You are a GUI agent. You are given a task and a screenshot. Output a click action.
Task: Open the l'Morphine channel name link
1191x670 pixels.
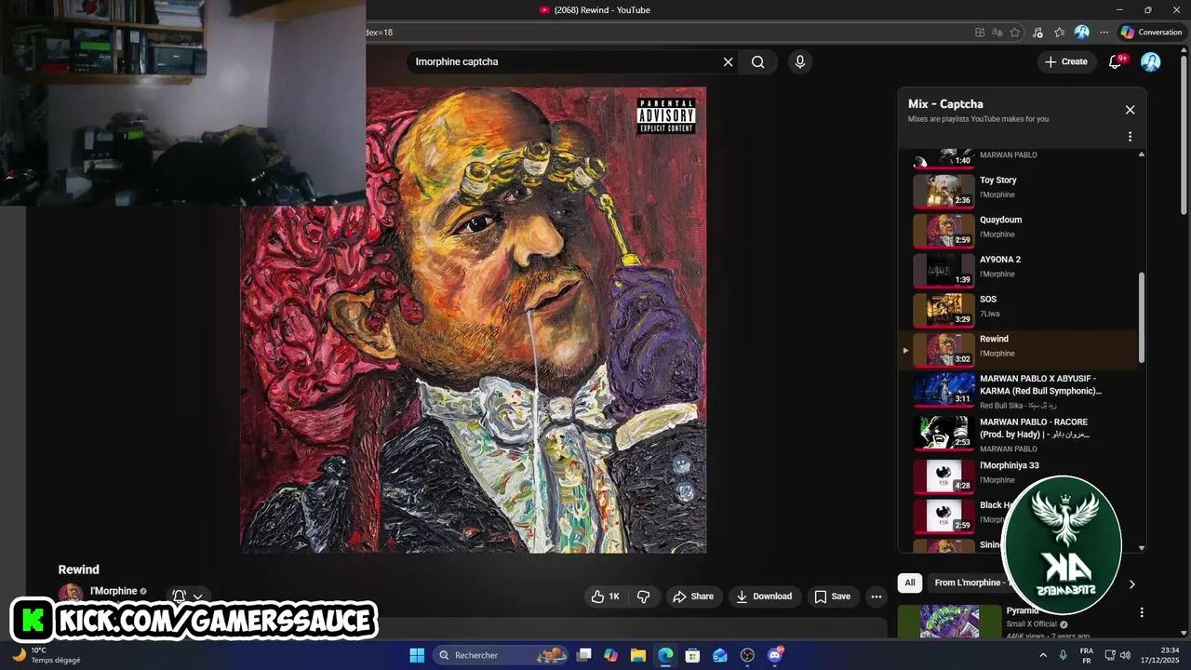pos(114,591)
